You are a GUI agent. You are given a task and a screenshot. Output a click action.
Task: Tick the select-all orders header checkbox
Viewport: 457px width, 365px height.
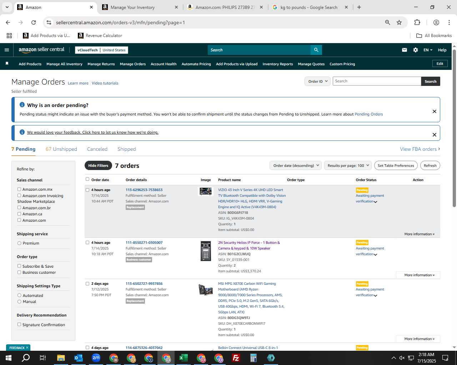[x=87, y=179]
